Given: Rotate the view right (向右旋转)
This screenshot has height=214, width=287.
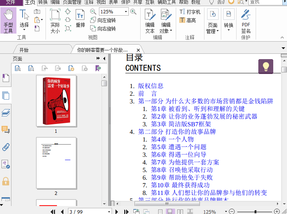Looking at the screenshot, I should click(103, 29).
